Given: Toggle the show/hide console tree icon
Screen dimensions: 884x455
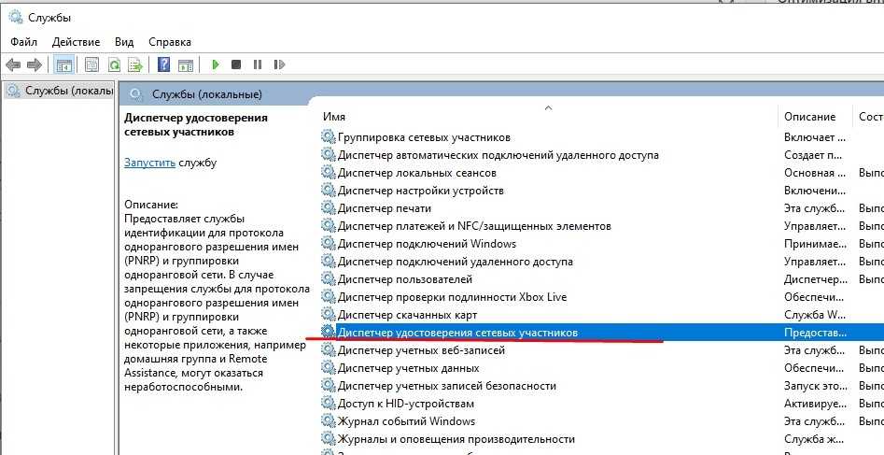Looking at the screenshot, I should pos(64,64).
